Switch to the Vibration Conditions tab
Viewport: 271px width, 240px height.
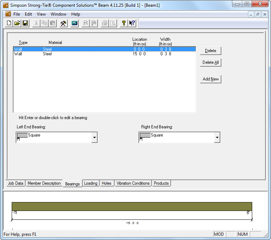[133, 183]
